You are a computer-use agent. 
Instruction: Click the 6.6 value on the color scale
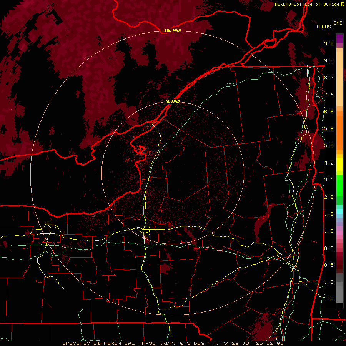tap(329, 111)
